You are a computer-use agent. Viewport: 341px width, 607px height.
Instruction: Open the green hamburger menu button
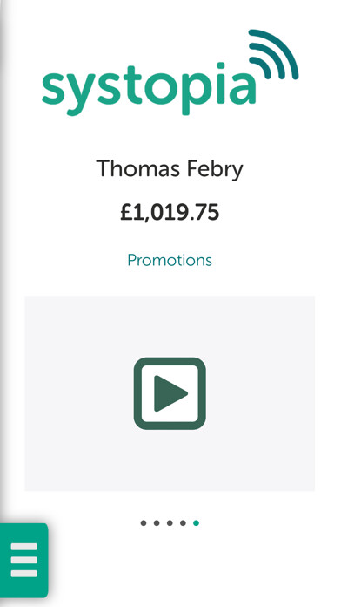[24, 560]
